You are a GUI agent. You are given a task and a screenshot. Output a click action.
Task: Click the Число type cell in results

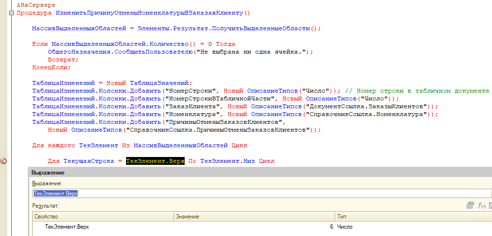pyautogui.click(x=344, y=227)
